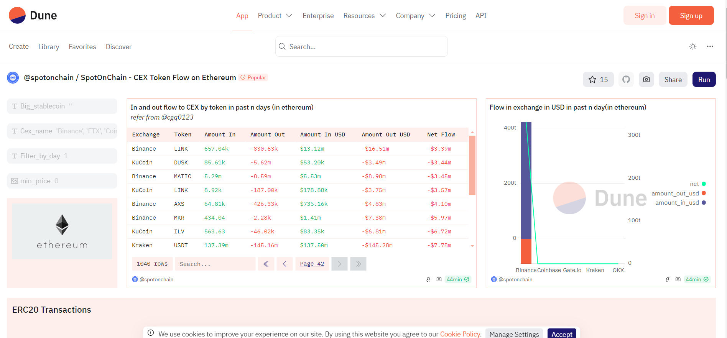Click the ethereum logo image
The width and height of the screenshot is (727, 338).
(62, 231)
